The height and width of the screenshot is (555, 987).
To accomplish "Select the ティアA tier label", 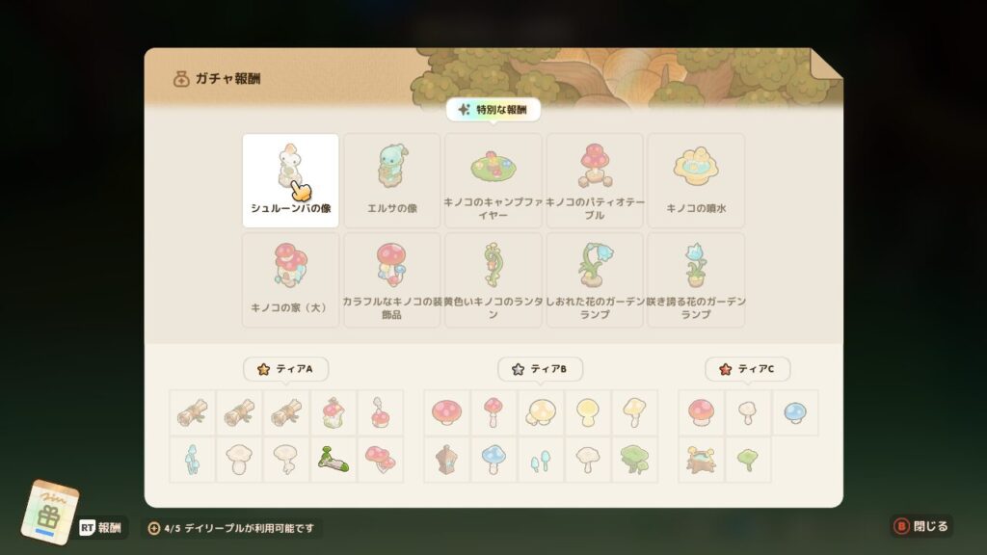I will pyautogui.click(x=285, y=369).
